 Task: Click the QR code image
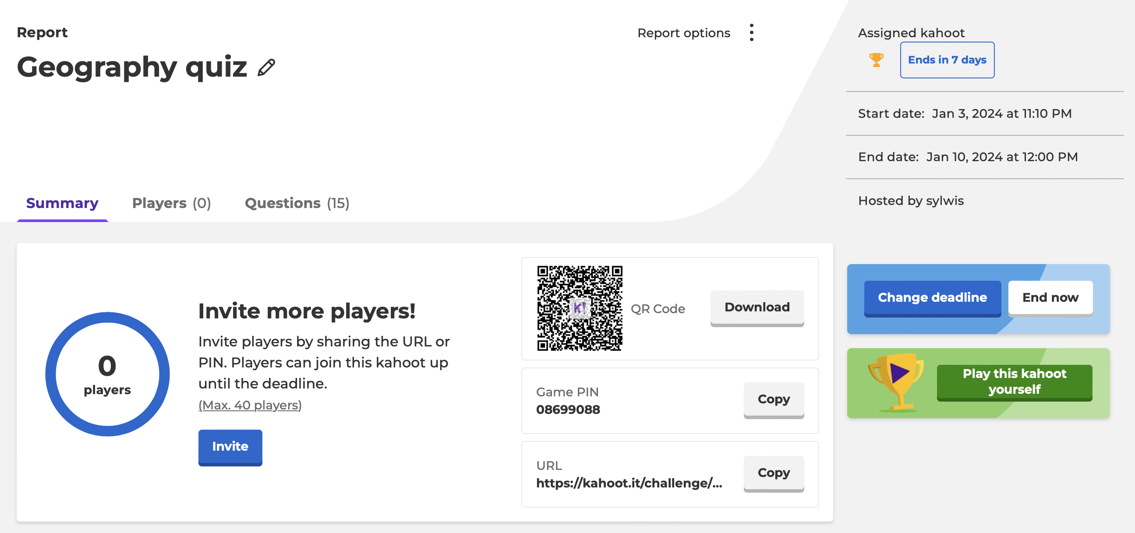579,308
